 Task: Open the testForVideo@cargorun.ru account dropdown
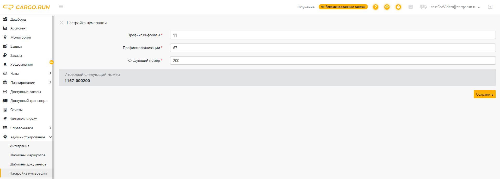[455, 7]
